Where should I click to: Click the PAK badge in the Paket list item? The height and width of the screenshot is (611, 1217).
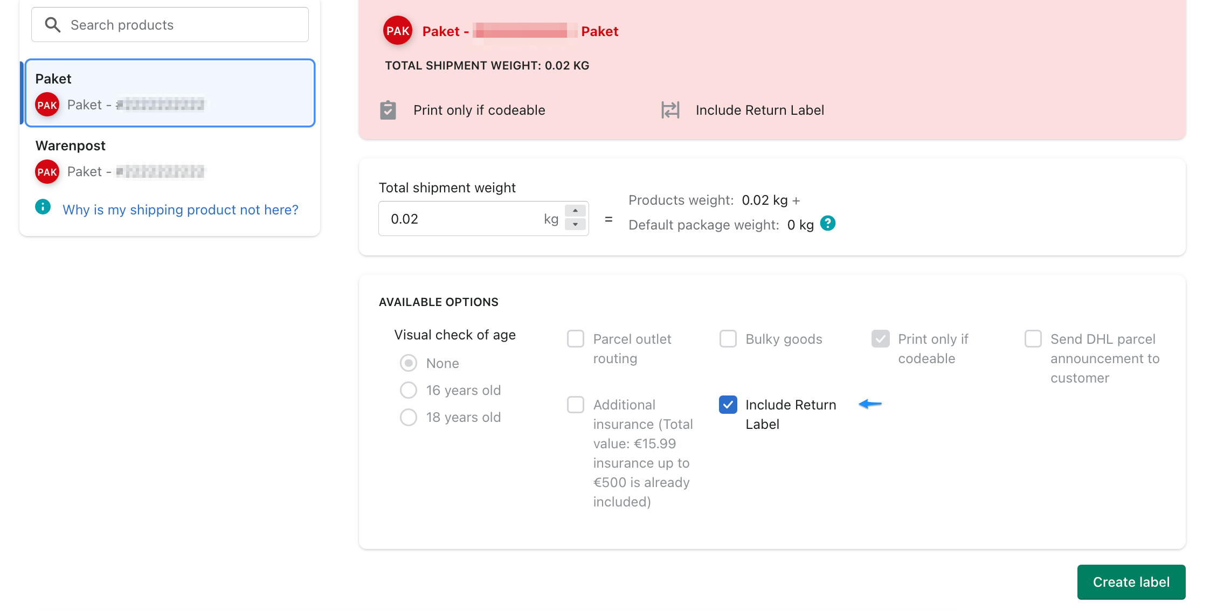coord(47,105)
